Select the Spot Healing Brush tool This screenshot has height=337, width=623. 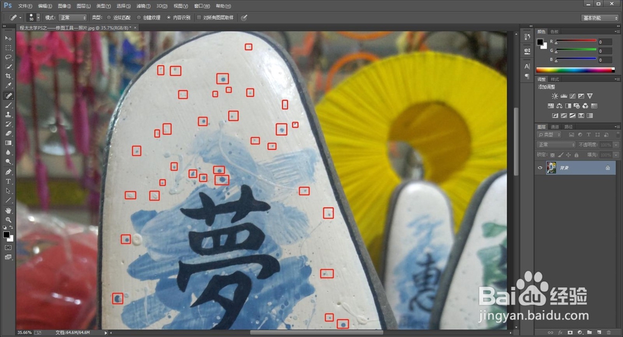click(8, 96)
